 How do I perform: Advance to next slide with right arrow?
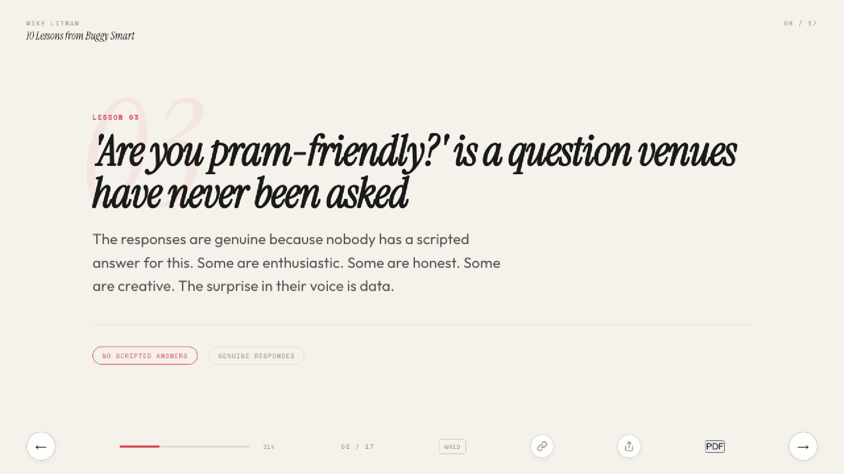(x=803, y=446)
